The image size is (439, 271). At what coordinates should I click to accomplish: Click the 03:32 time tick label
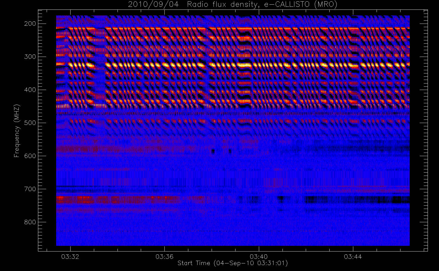click(70, 257)
